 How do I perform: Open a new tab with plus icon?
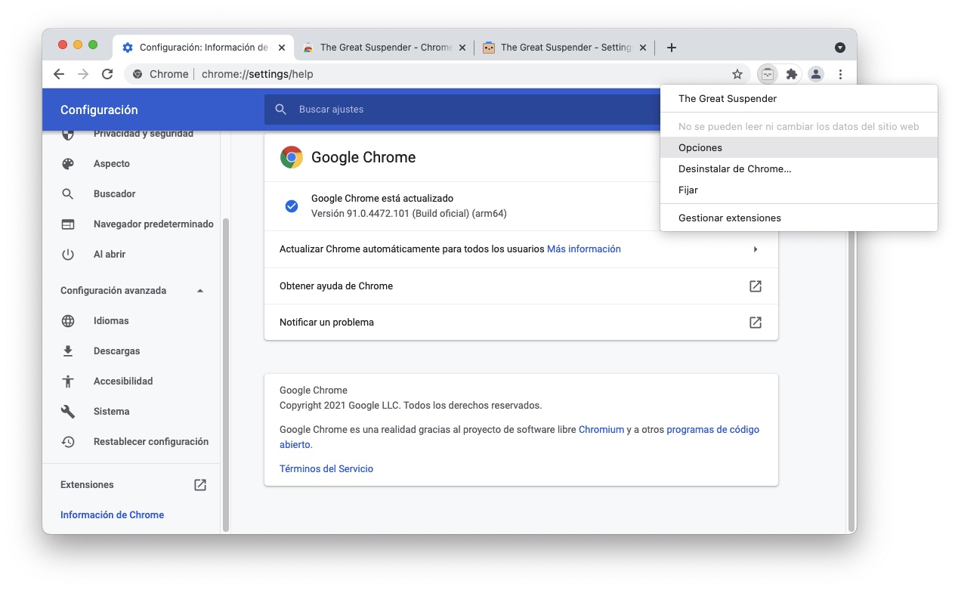click(671, 48)
